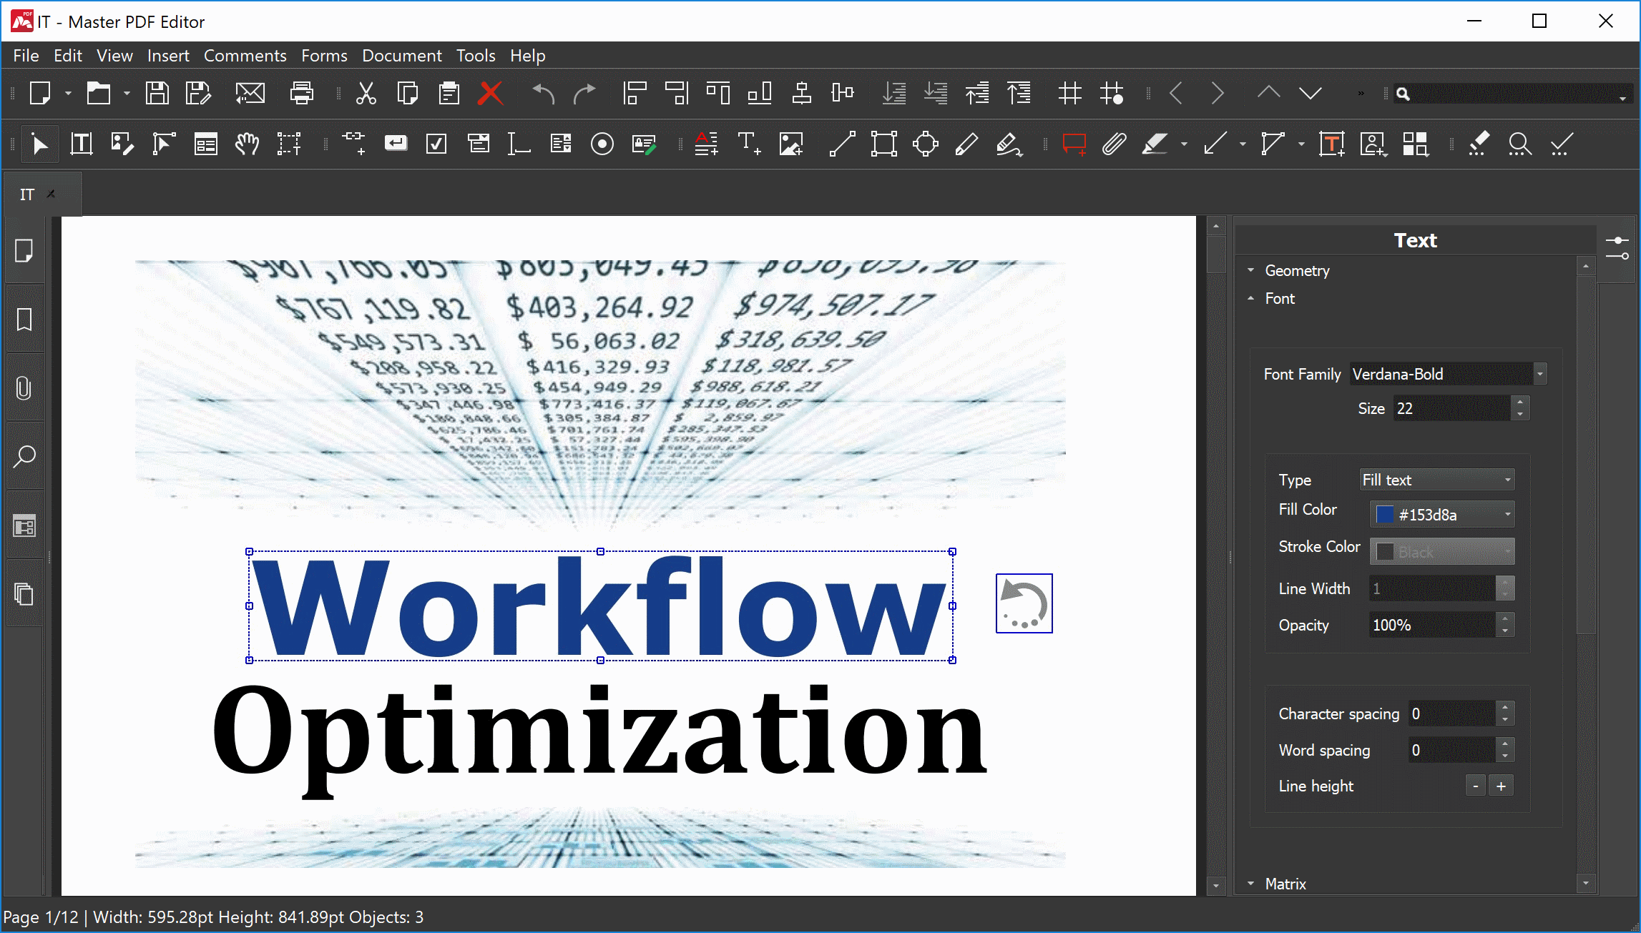Select the rotate object tool
1641x933 pixels.
click(1022, 603)
